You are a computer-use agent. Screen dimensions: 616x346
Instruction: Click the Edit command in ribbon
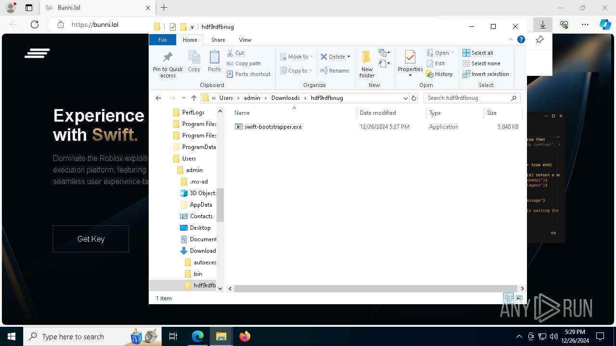click(436, 63)
